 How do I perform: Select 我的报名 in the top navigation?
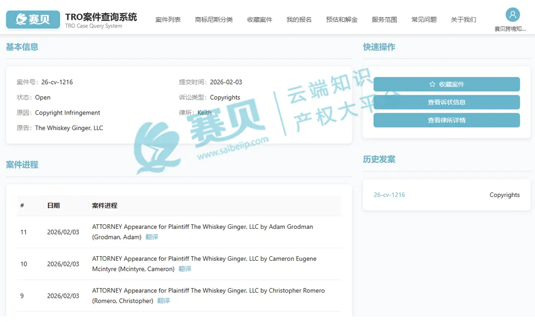point(299,19)
